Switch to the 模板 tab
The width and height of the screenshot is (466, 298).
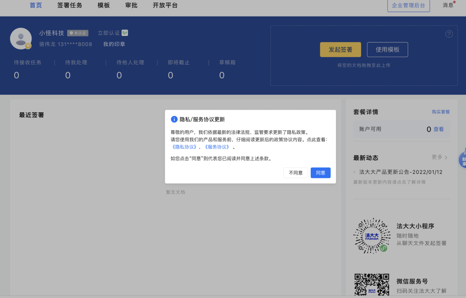tap(104, 5)
